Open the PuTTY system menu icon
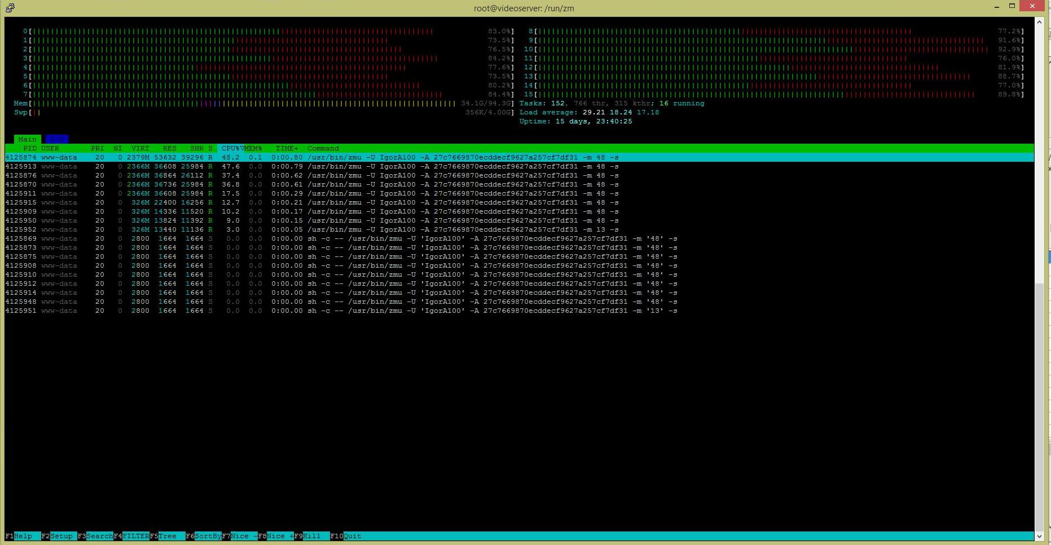The image size is (1051, 545). (10, 7)
